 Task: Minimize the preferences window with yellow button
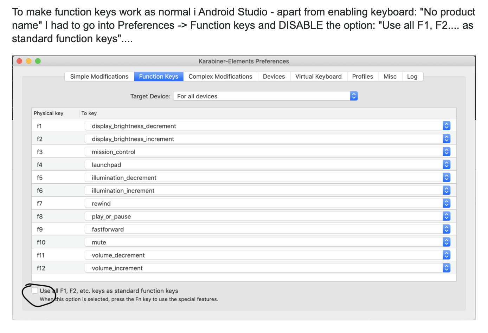pyautogui.click(x=29, y=61)
